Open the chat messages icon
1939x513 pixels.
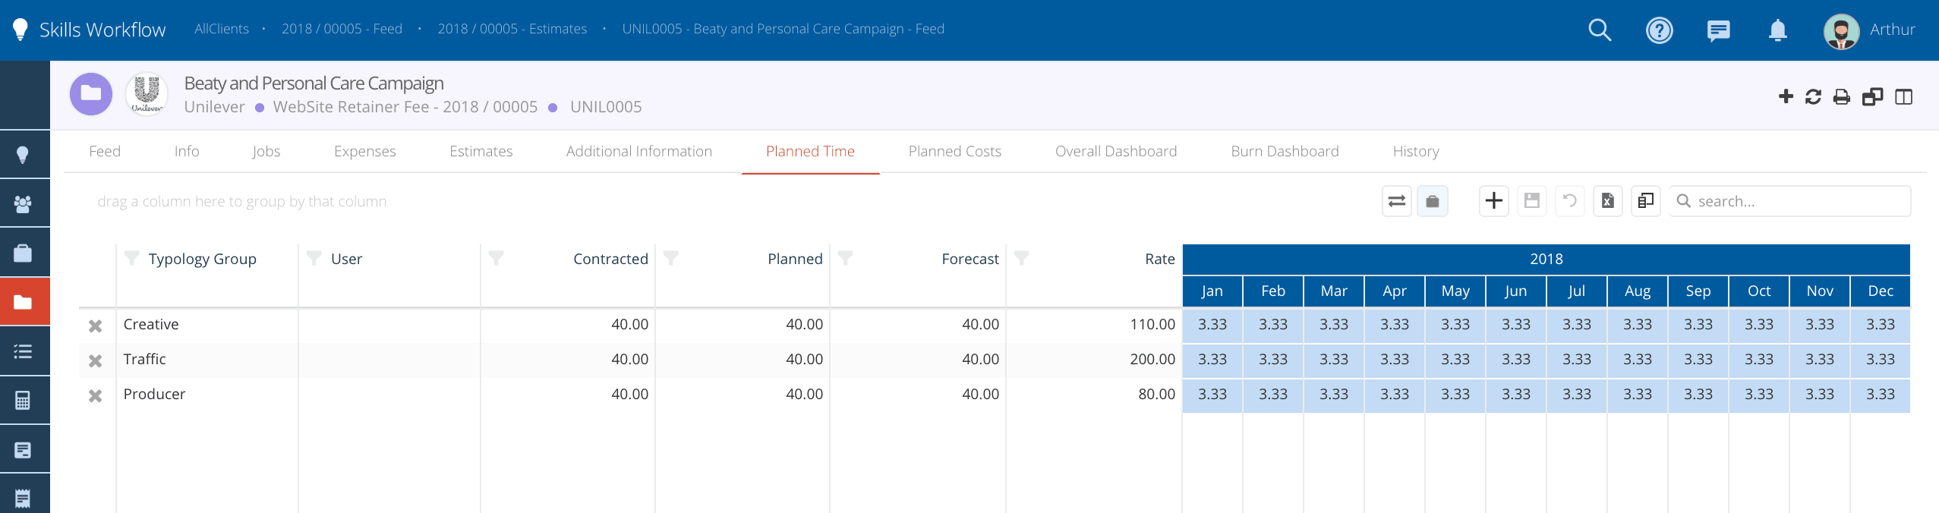coord(1718,30)
